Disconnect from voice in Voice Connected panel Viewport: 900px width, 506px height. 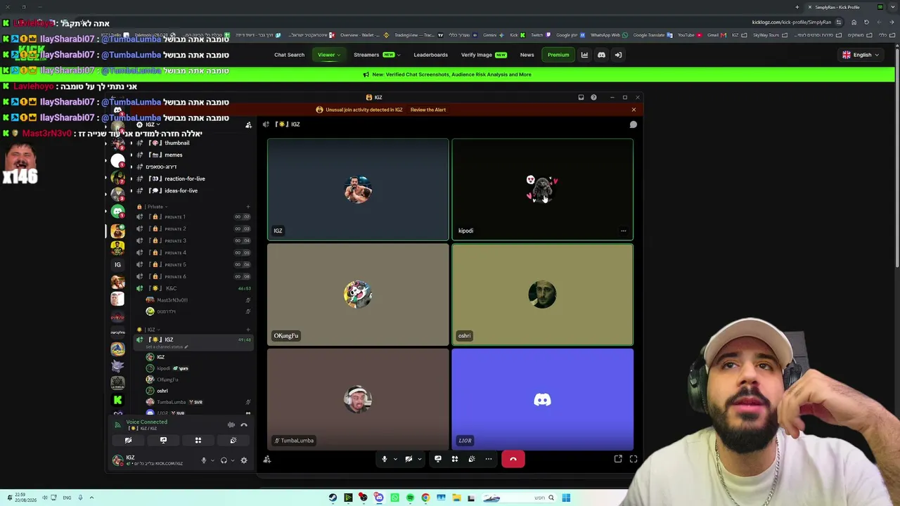(x=244, y=424)
